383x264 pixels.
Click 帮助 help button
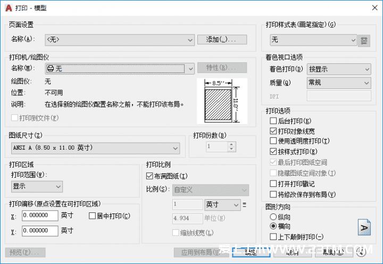(x=334, y=252)
